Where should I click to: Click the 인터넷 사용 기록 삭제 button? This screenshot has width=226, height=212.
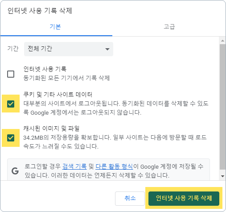tap(184, 199)
